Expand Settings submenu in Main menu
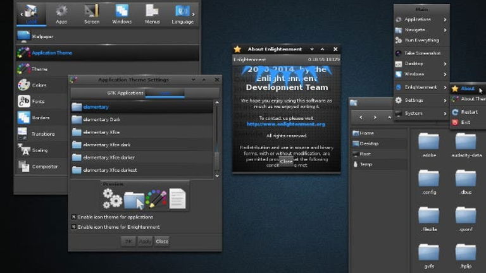 (421, 100)
